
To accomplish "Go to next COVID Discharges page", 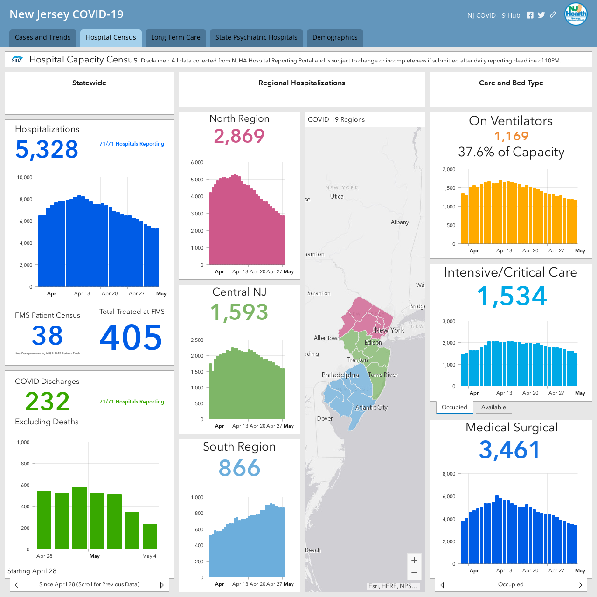I will click(x=162, y=585).
